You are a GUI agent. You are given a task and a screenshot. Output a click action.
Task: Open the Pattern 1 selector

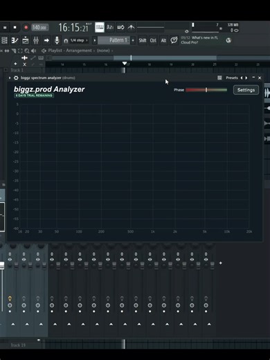click(114, 40)
